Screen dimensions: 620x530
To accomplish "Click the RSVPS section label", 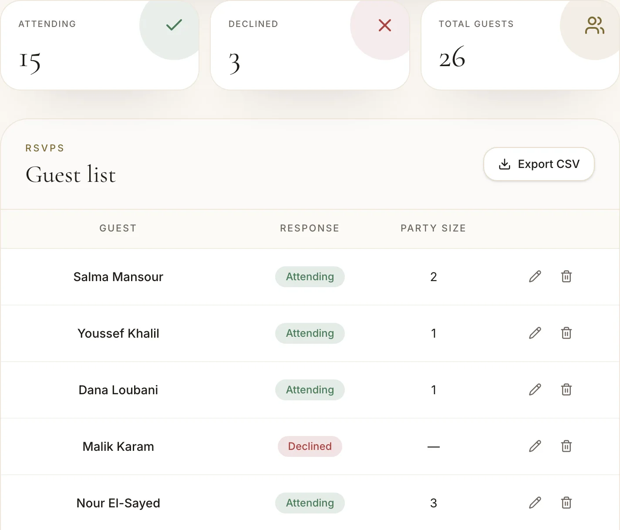I will [x=45, y=148].
